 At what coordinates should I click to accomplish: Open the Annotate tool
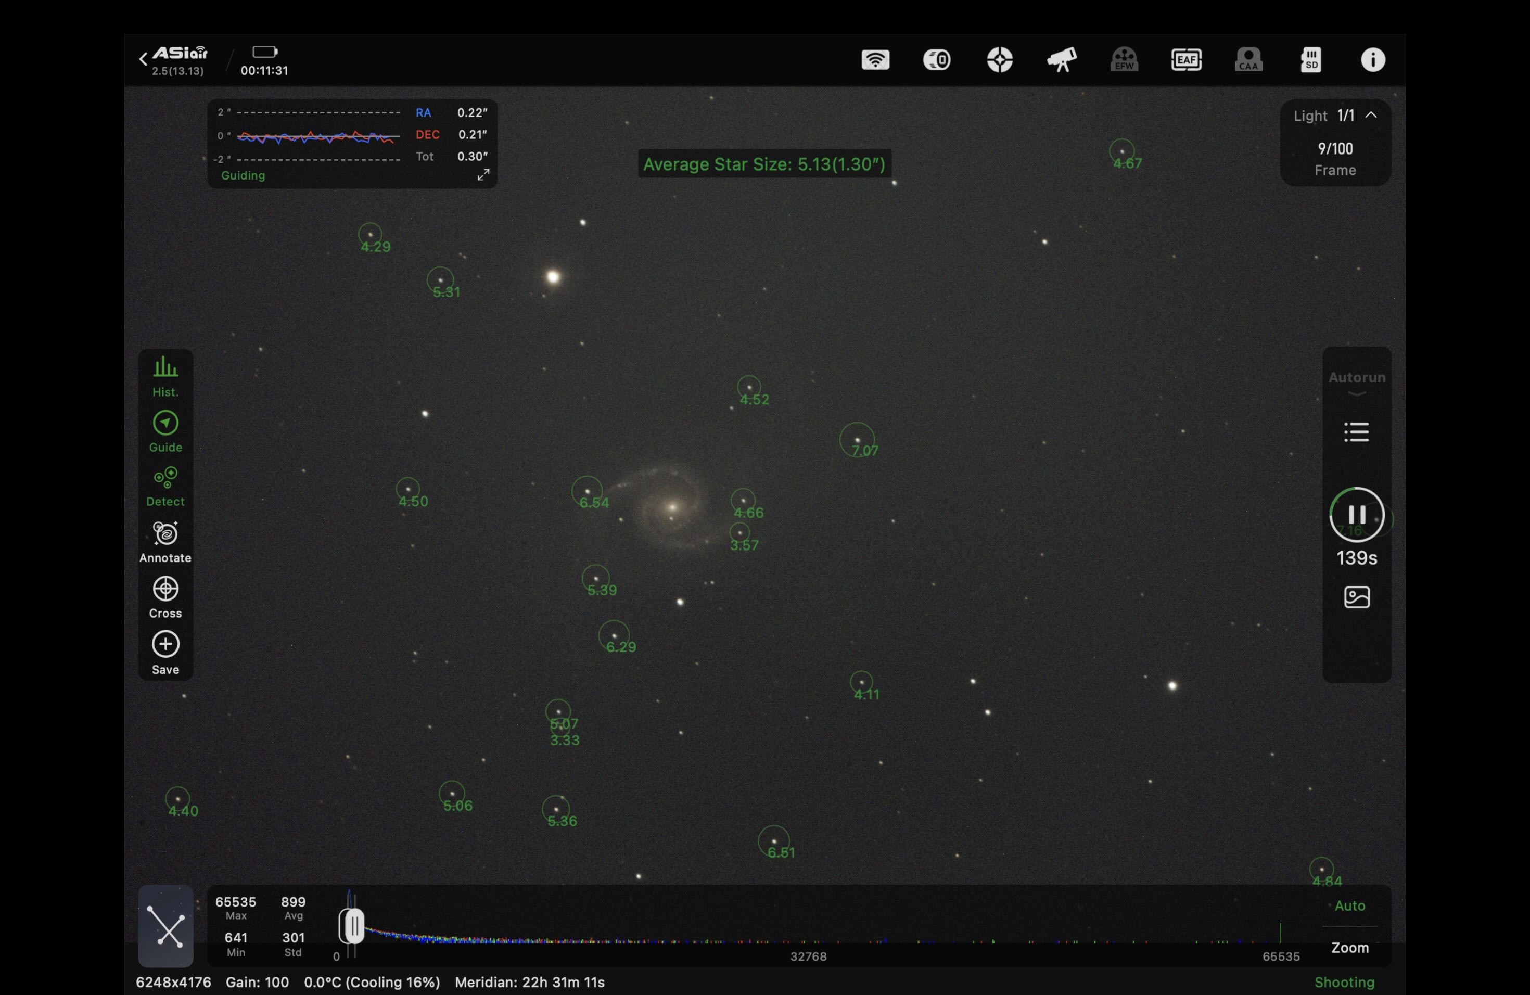165,542
